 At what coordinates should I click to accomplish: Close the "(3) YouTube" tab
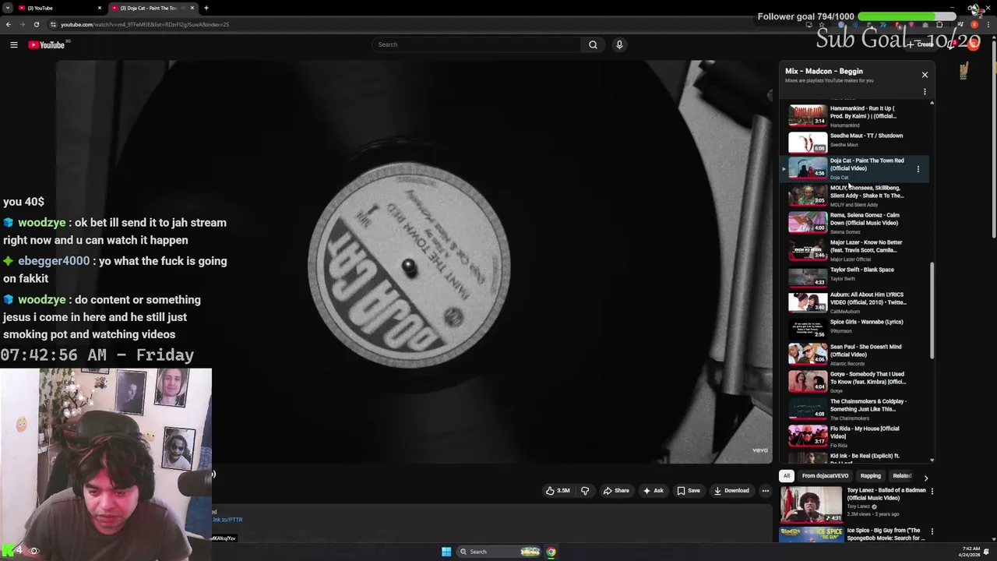point(100,8)
